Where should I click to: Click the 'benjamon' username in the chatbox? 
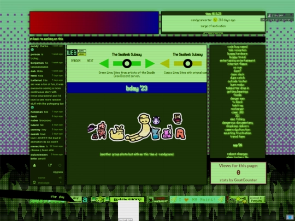(x=37, y=63)
